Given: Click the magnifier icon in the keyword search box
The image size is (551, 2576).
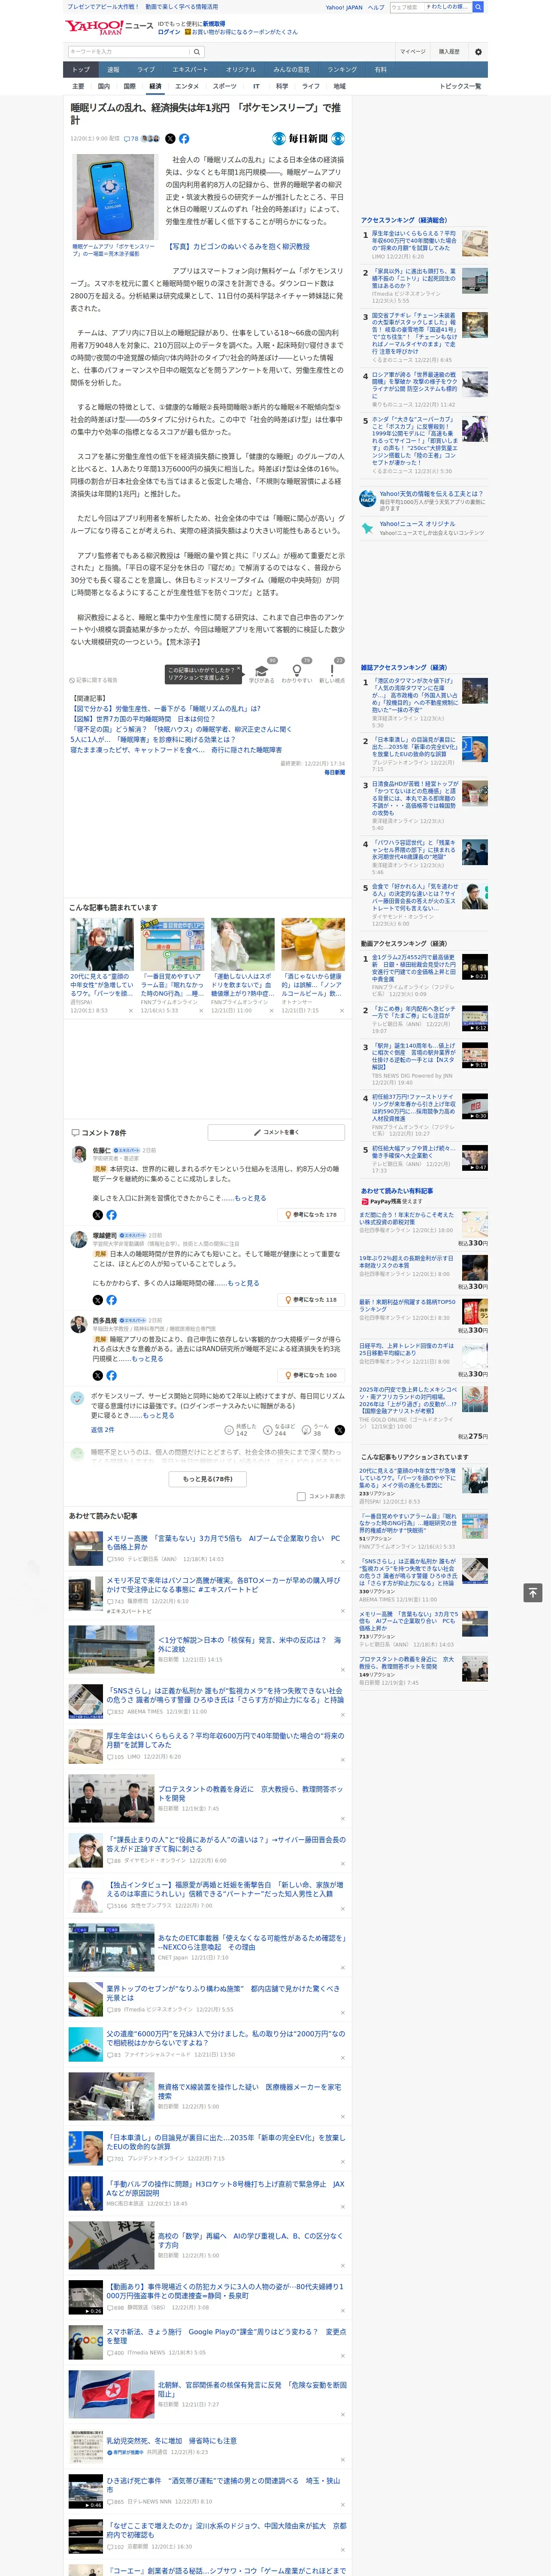Looking at the screenshot, I should [x=197, y=51].
